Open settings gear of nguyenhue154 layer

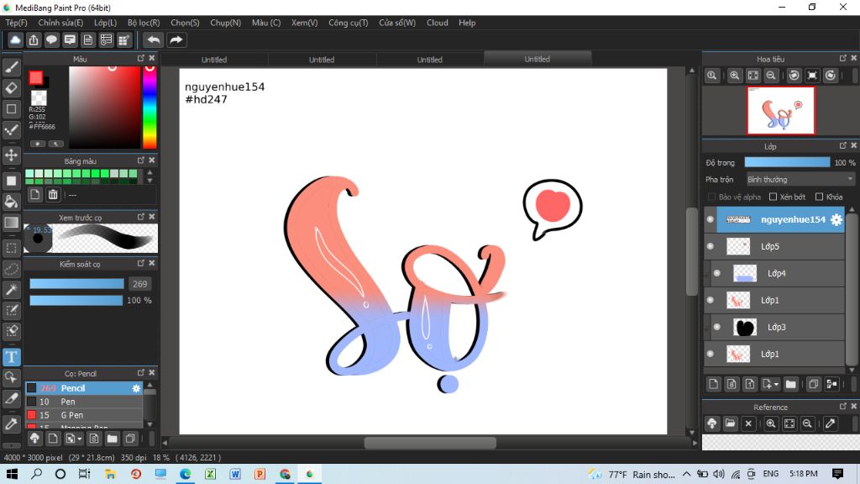836,219
